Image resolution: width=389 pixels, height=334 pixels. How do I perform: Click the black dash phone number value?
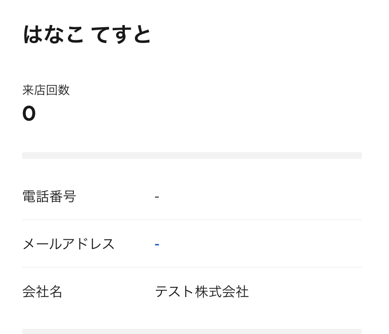(x=157, y=197)
